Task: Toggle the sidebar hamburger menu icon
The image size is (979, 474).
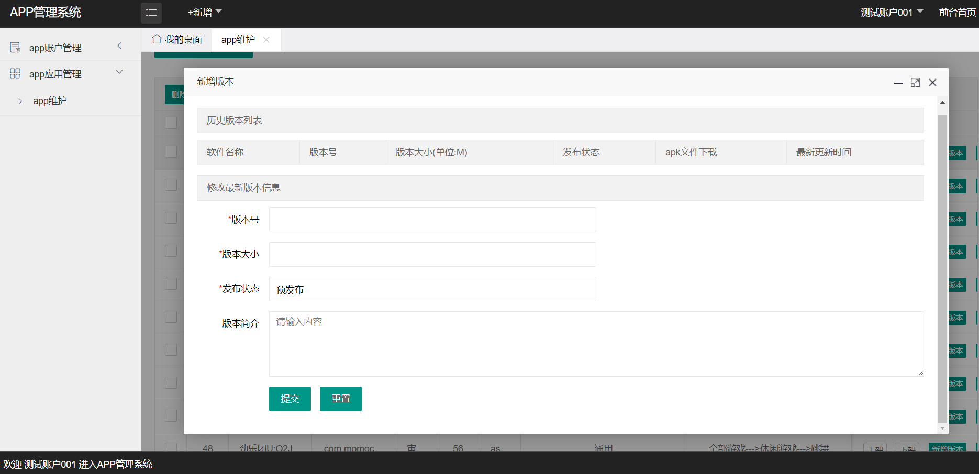Action: pos(151,13)
